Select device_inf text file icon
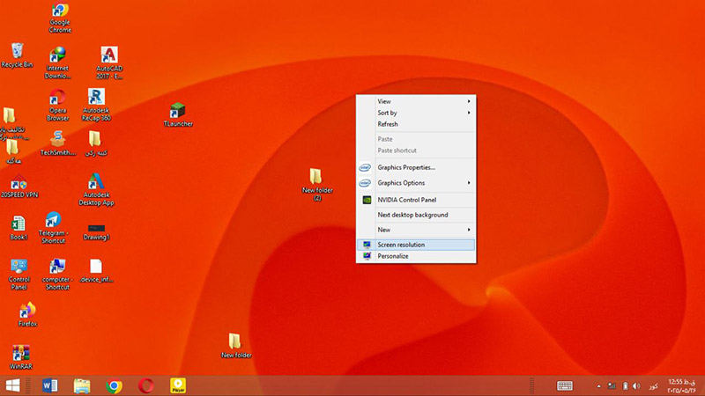This screenshot has height=396, width=705. coord(96,271)
